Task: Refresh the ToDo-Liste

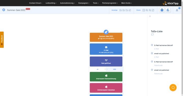Action: point(152,34)
